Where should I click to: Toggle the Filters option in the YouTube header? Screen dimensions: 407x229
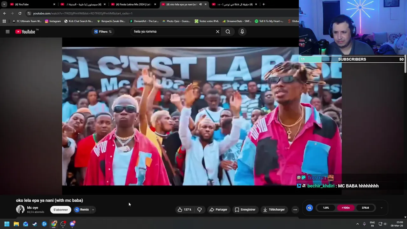tap(103, 31)
